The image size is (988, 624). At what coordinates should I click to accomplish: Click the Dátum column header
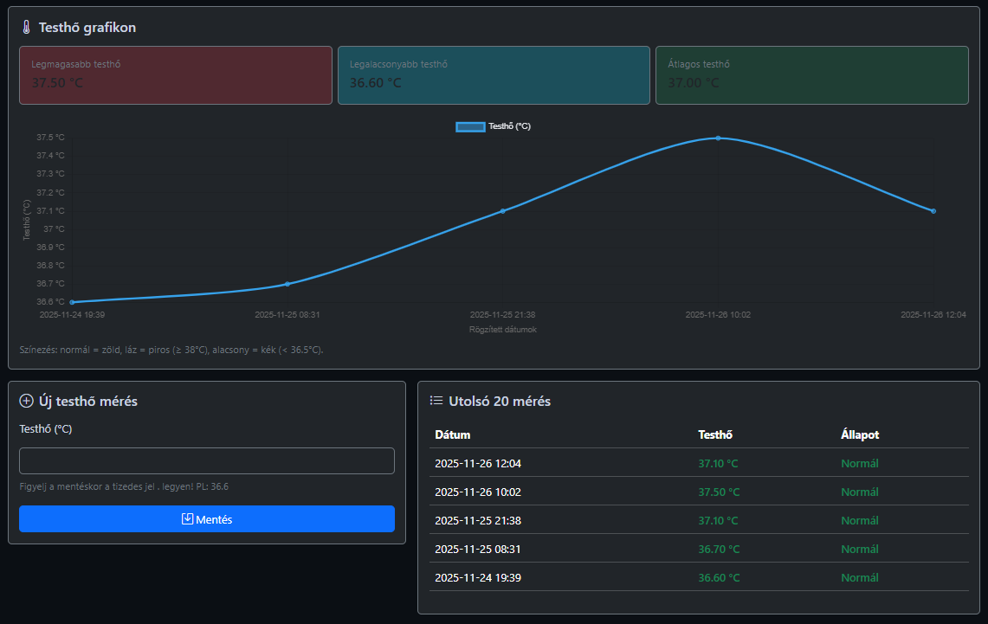pos(453,434)
